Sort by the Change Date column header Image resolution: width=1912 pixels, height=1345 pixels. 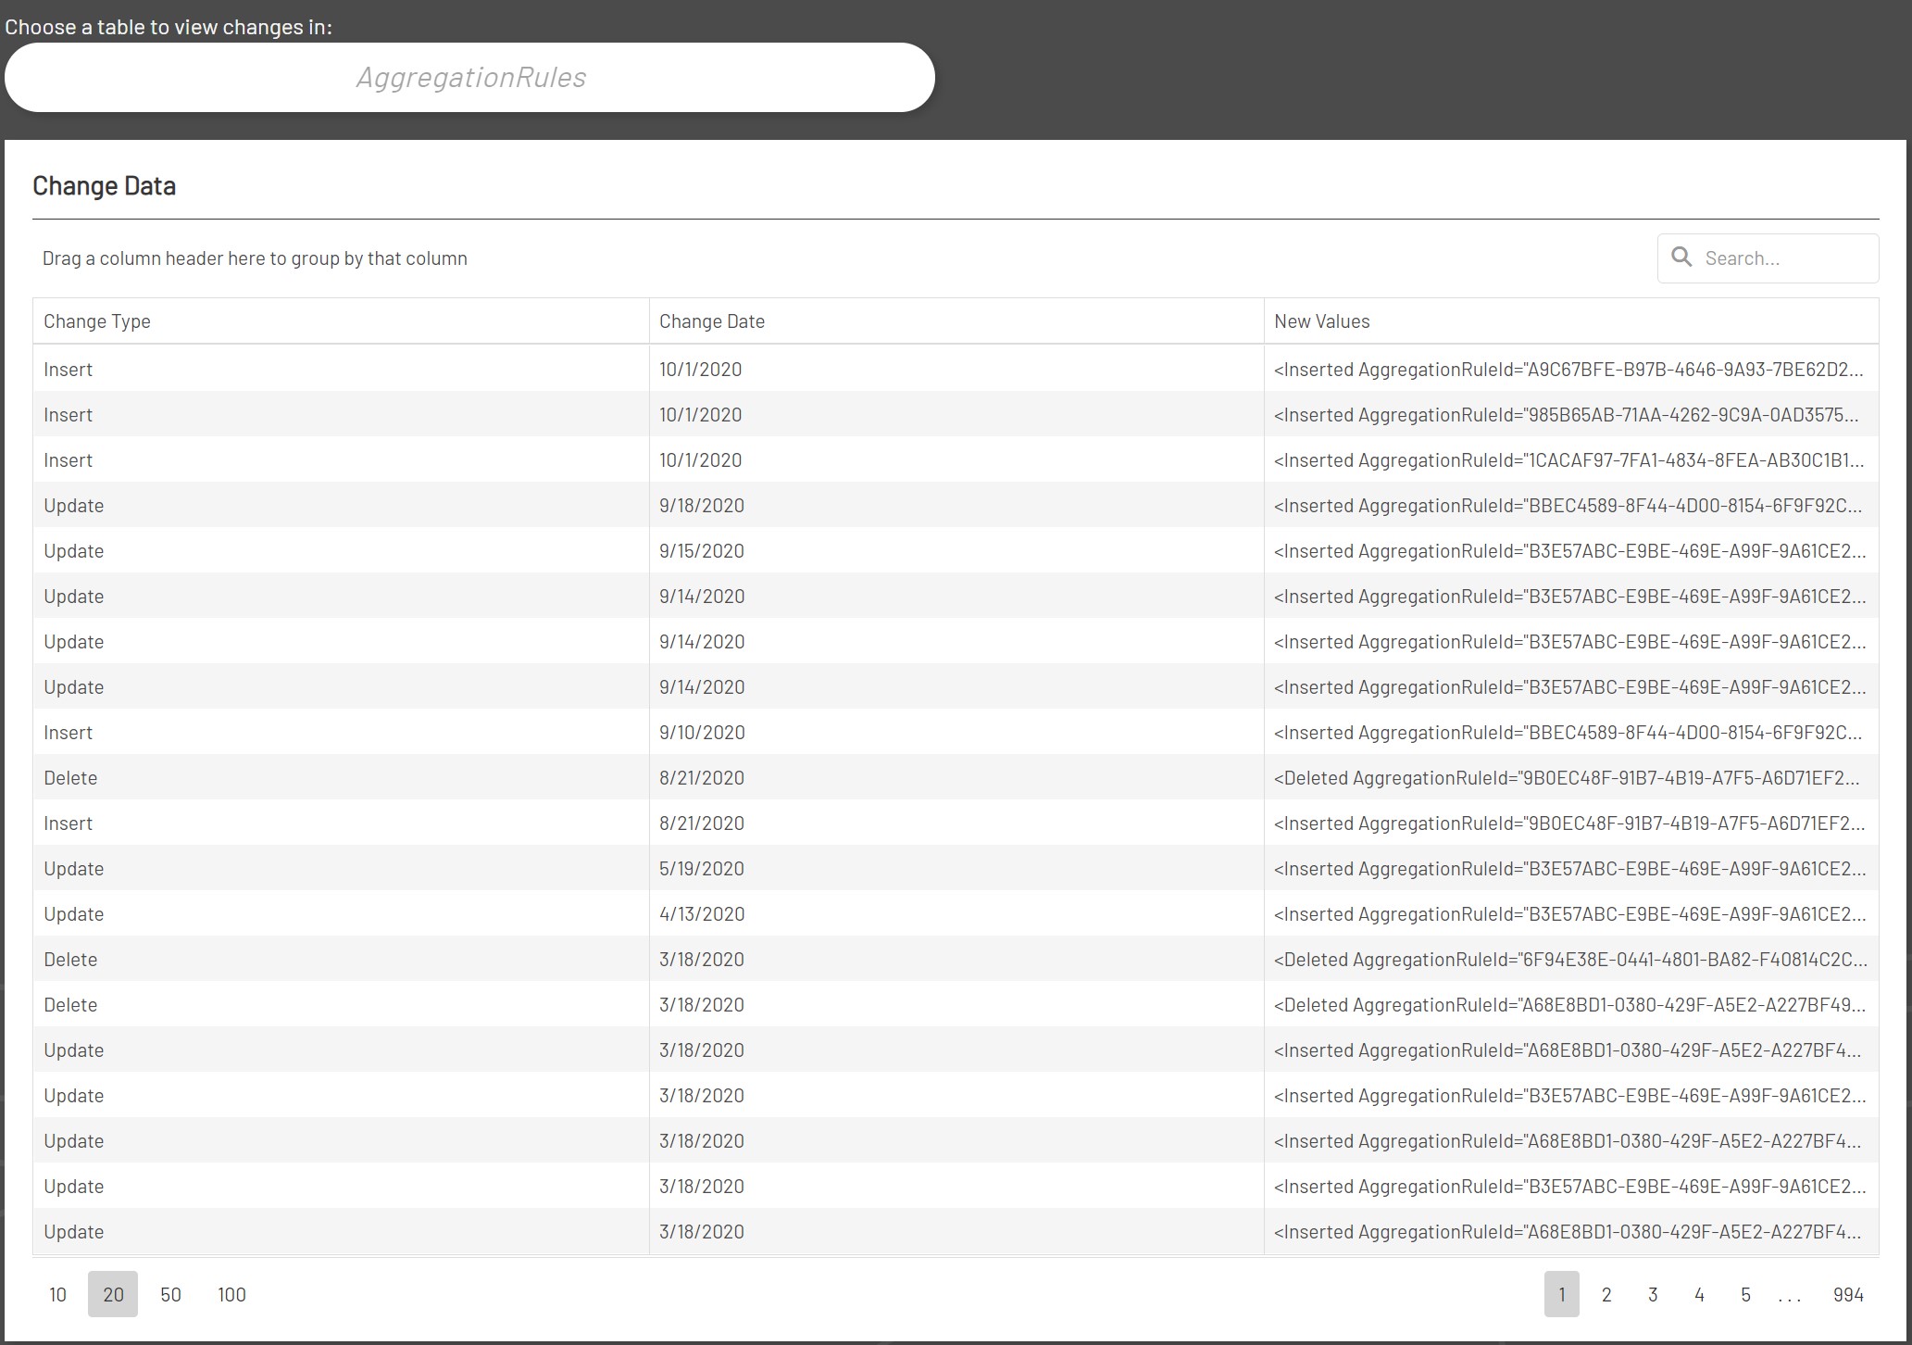[712, 321]
